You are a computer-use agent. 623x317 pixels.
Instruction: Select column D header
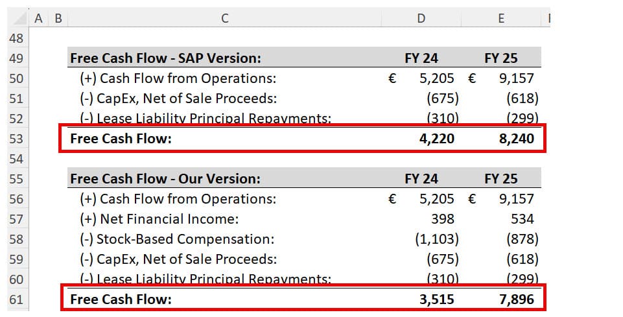tap(421, 18)
